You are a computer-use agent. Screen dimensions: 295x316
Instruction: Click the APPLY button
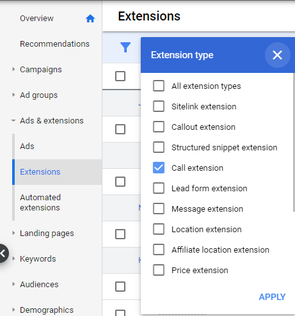(272, 297)
